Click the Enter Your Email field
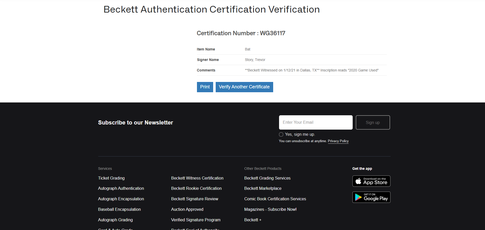The width and height of the screenshot is (485, 230). [x=316, y=122]
